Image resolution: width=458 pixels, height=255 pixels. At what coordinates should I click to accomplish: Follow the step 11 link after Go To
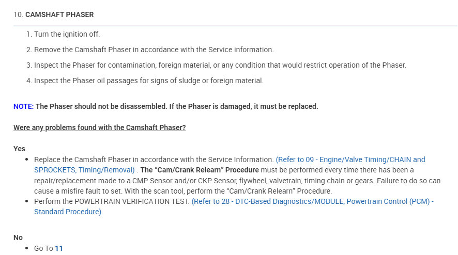tap(59, 248)
